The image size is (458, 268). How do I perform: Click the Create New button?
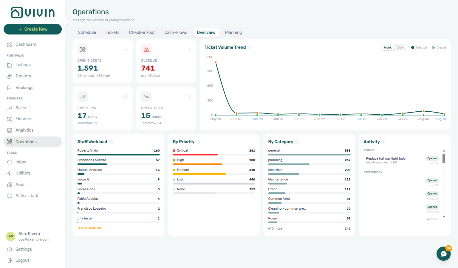[x=33, y=29]
